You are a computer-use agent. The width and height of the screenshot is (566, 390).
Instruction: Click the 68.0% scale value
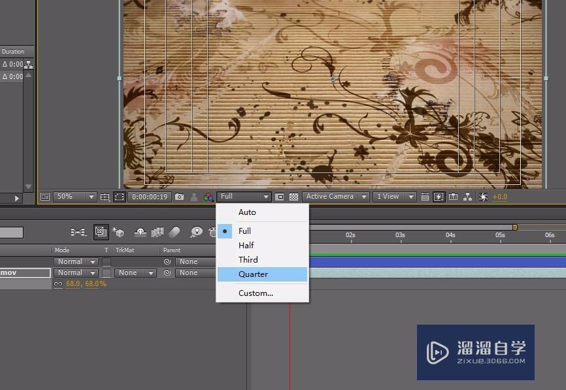(x=86, y=284)
